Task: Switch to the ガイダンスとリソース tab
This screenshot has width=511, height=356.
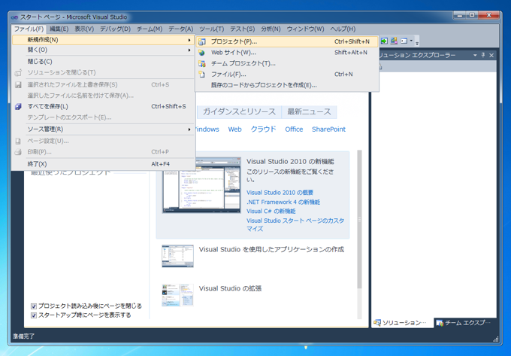Action: tap(239, 112)
